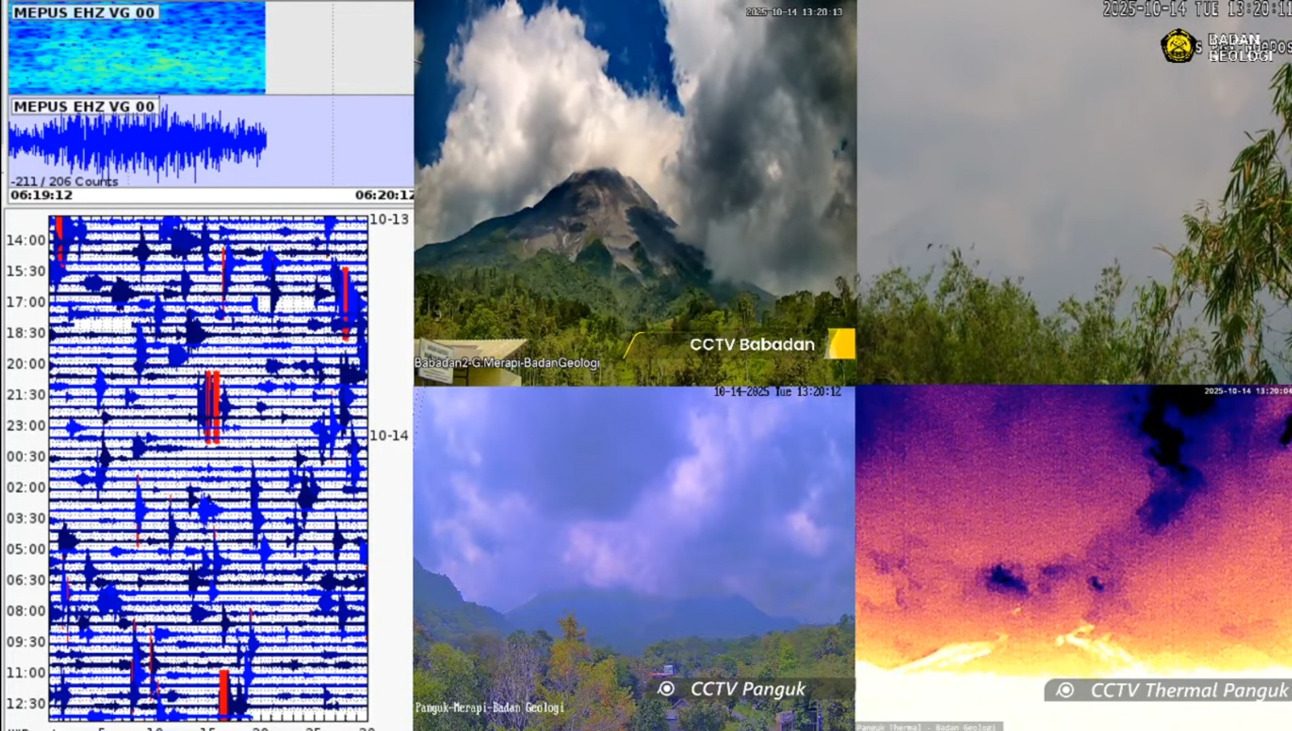Click the camera icon beside CCTV Thermal Panguk
Image resolution: width=1292 pixels, height=731 pixels.
(1065, 690)
